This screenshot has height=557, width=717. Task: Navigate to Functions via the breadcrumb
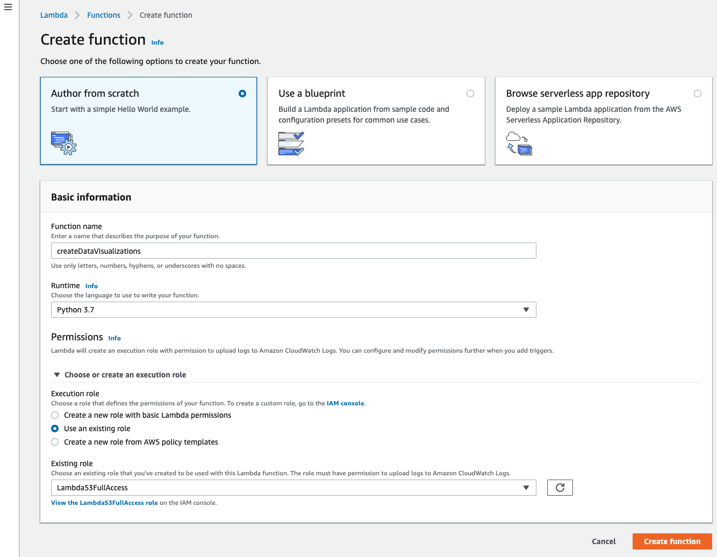pyautogui.click(x=103, y=15)
